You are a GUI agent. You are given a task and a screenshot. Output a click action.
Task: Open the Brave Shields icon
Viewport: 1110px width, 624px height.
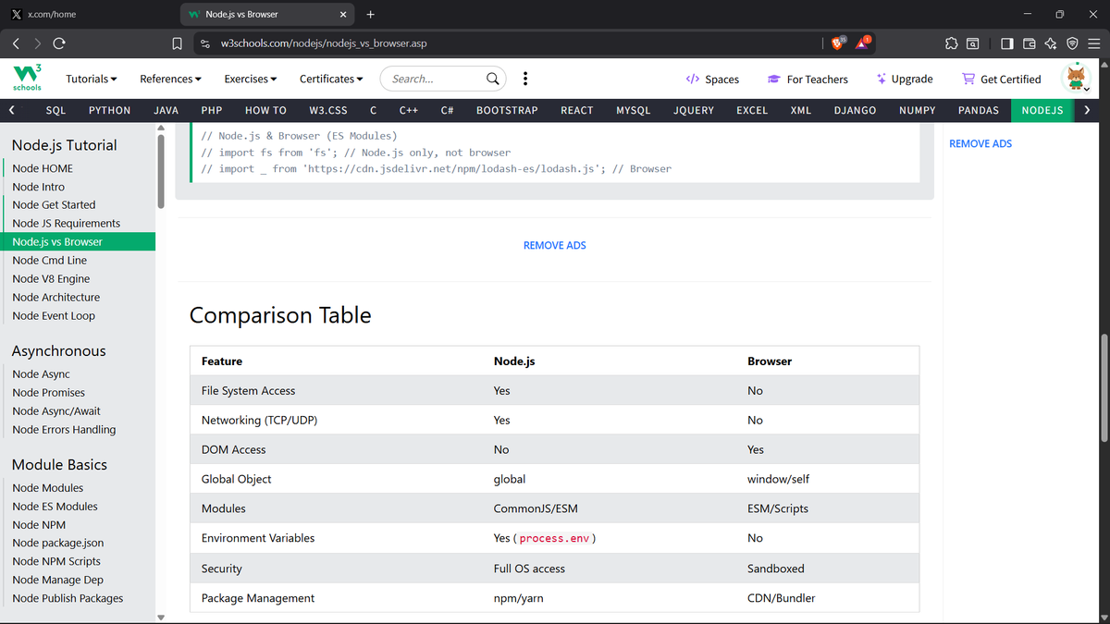coord(838,43)
